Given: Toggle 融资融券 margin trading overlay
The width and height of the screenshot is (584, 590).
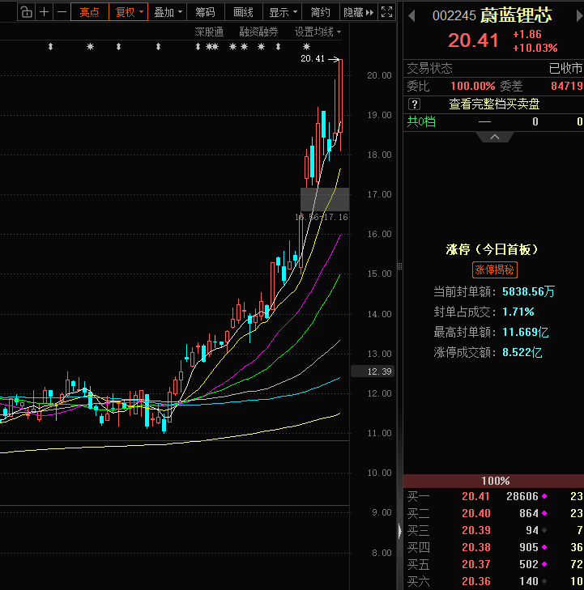Looking at the screenshot, I should 258,32.
